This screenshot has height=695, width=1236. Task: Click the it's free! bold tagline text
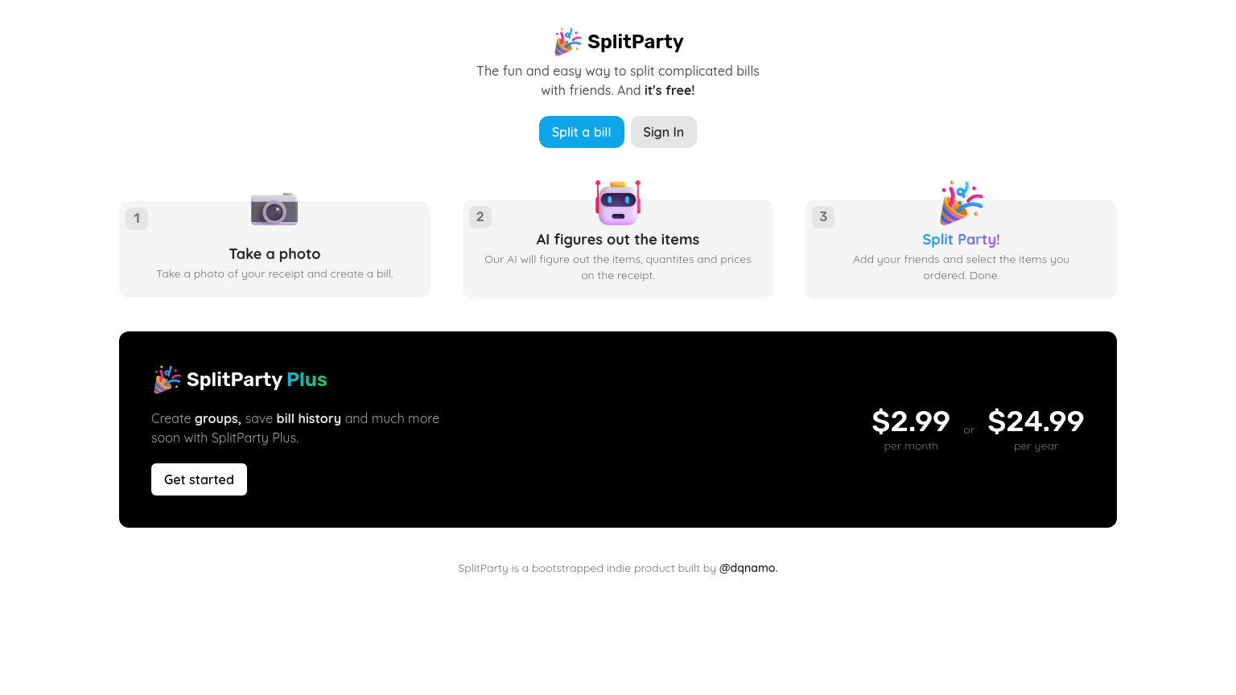(x=669, y=91)
